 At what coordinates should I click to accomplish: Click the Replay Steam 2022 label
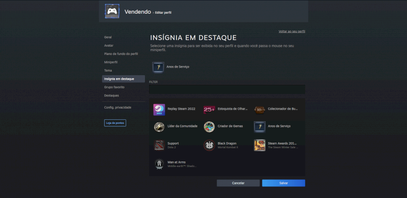(182, 109)
